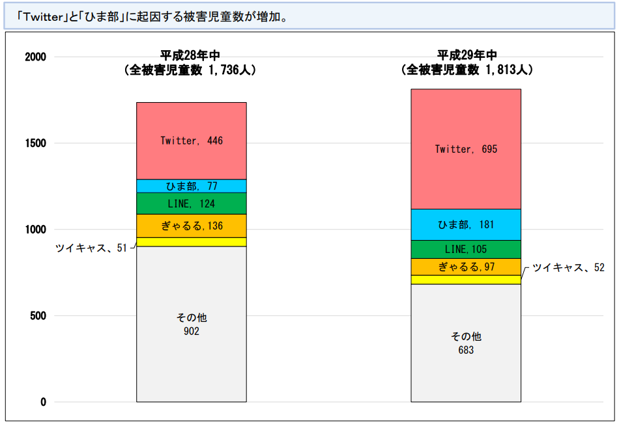Click the LINE, 124 green segment
The image size is (619, 426).
(192, 204)
